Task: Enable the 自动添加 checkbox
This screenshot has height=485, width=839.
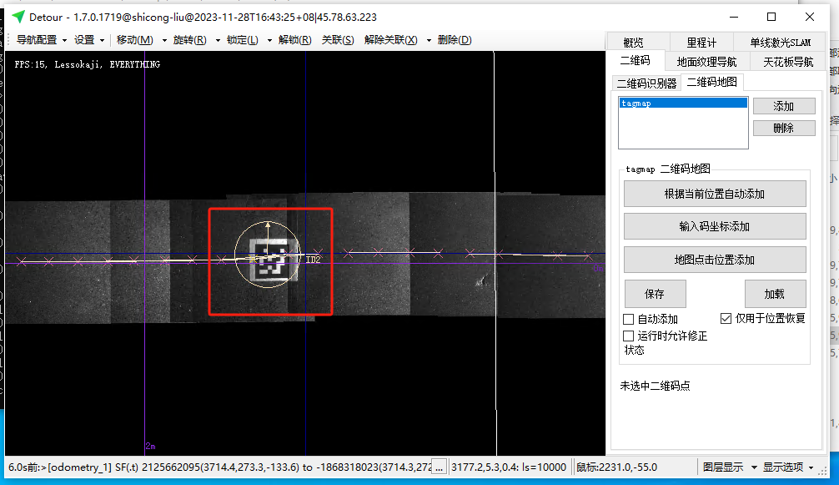Action: point(630,319)
